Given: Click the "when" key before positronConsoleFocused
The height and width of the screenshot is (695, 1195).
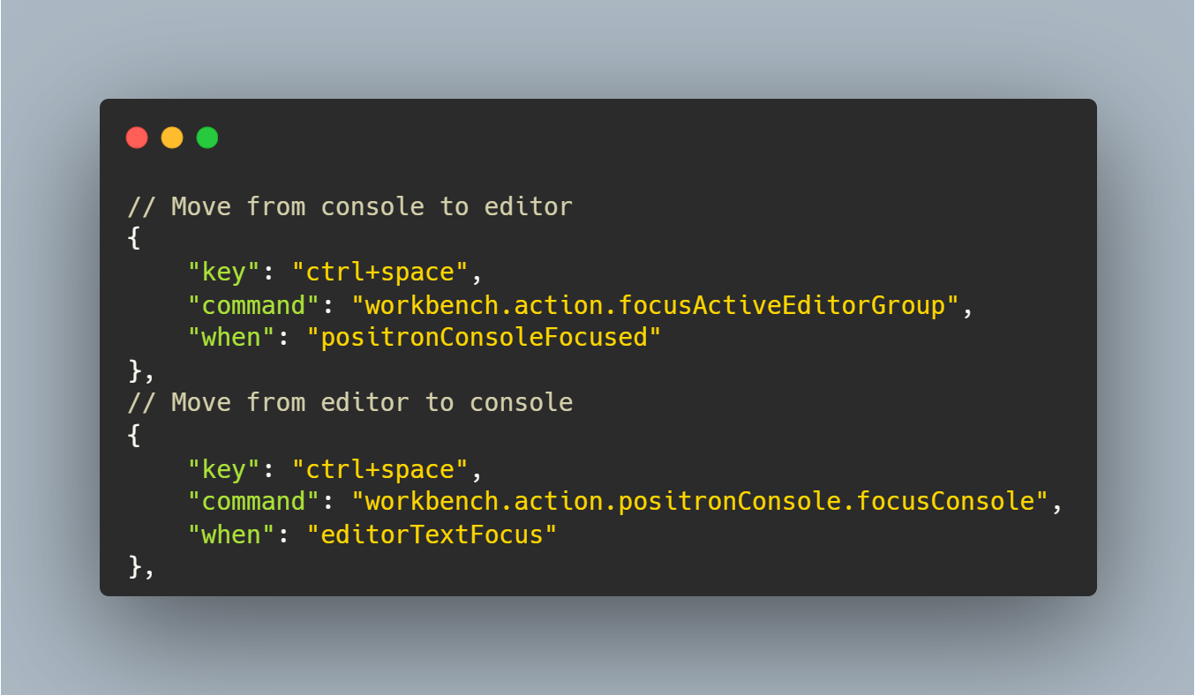Looking at the screenshot, I should point(232,338).
